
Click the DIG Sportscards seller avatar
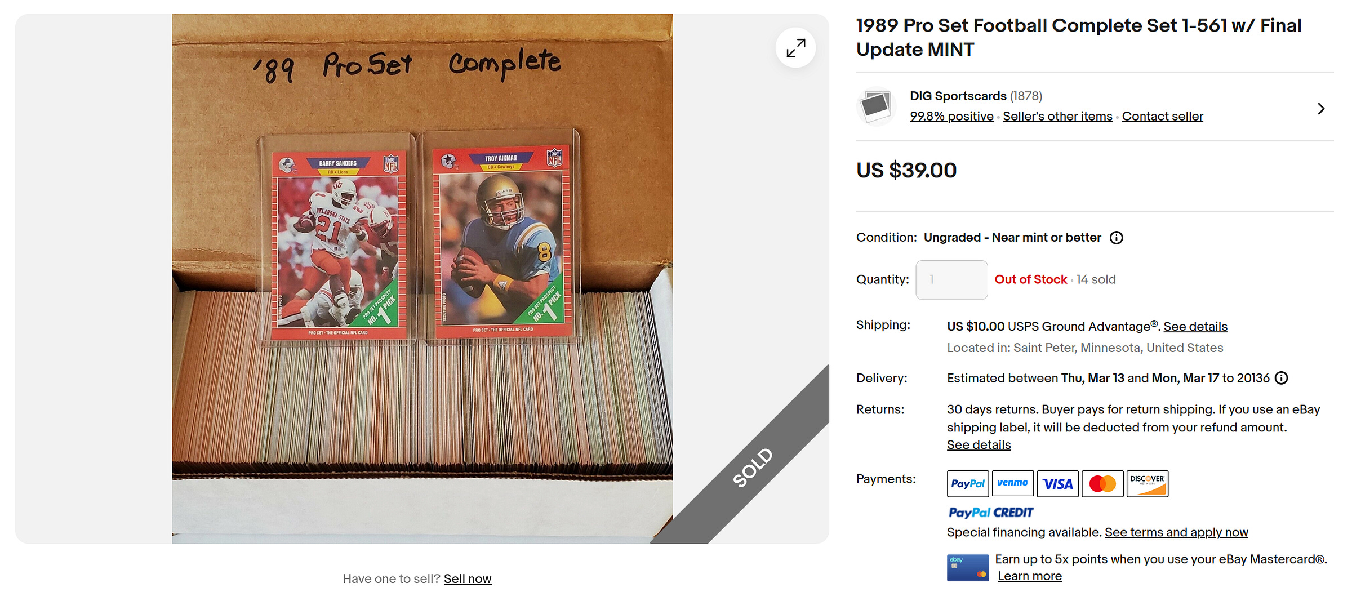(x=877, y=106)
